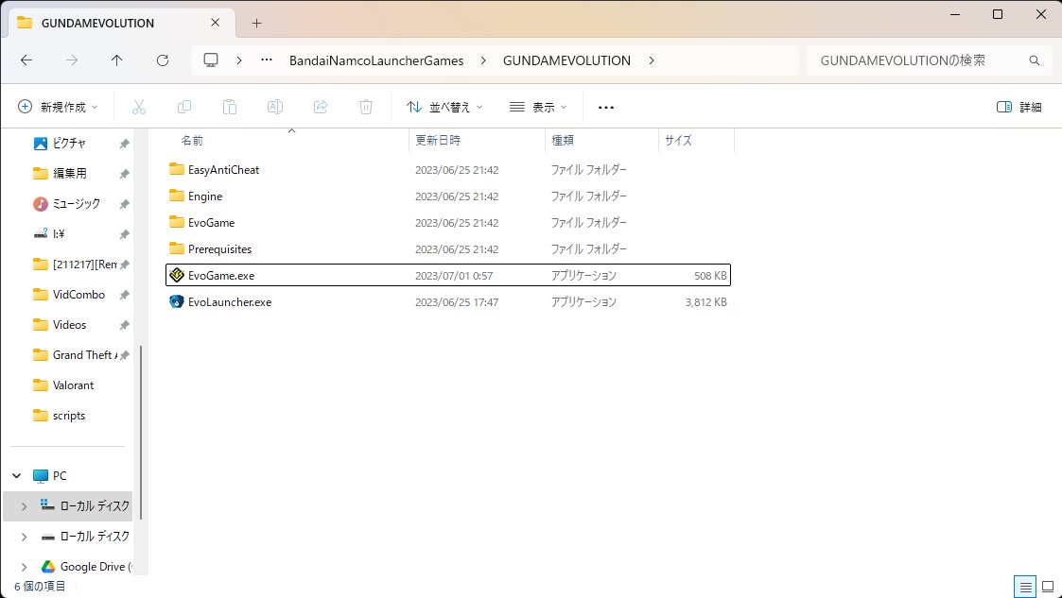This screenshot has width=1062, height=598.
Task: Sort by the サイズ column header
Action: point(696,140)
